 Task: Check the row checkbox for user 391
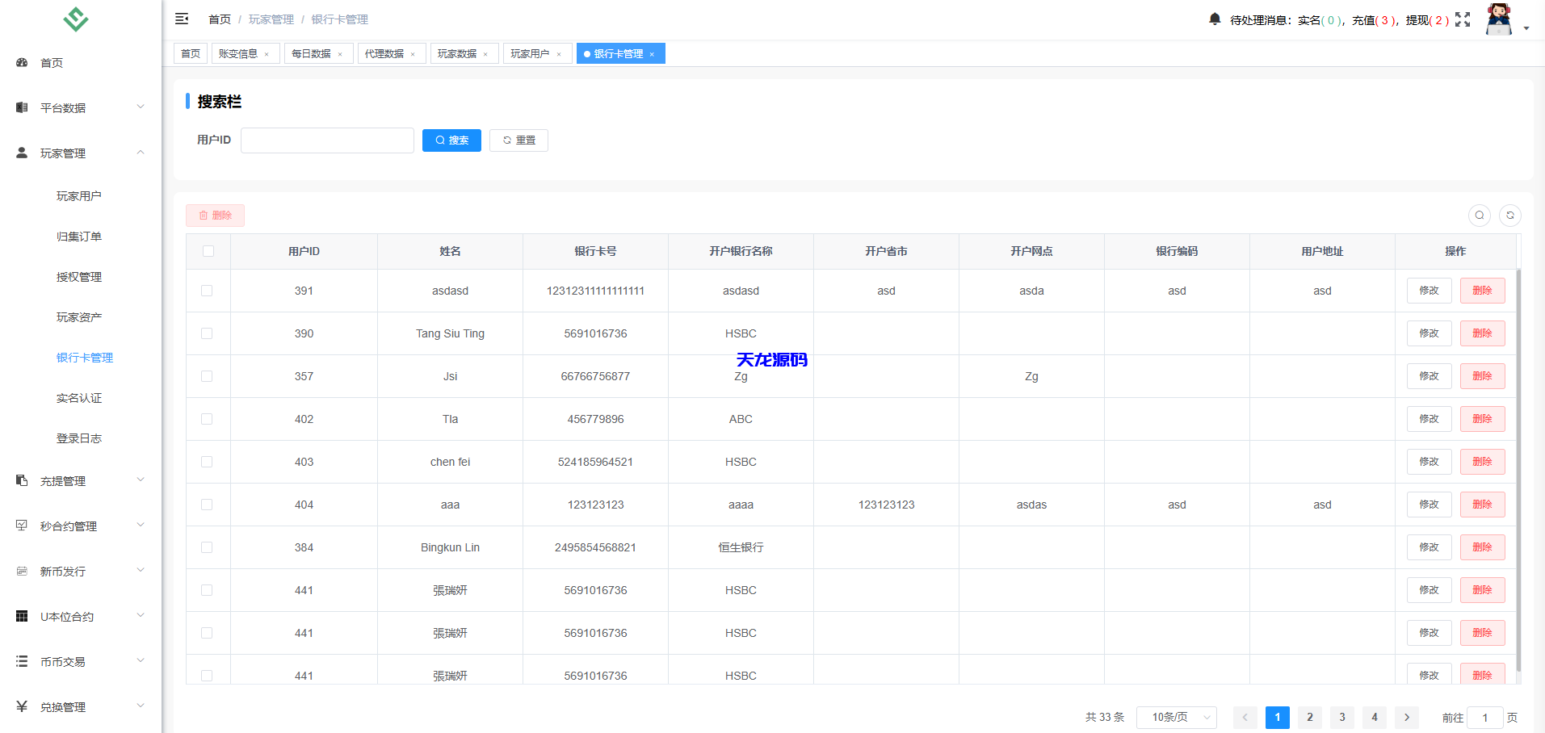pyautogui.click(x=208, y=291)
